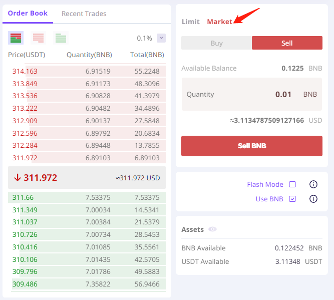Click ask total 55.2248
This screenshot has height=300, width=334.
(x=147, y=71)
